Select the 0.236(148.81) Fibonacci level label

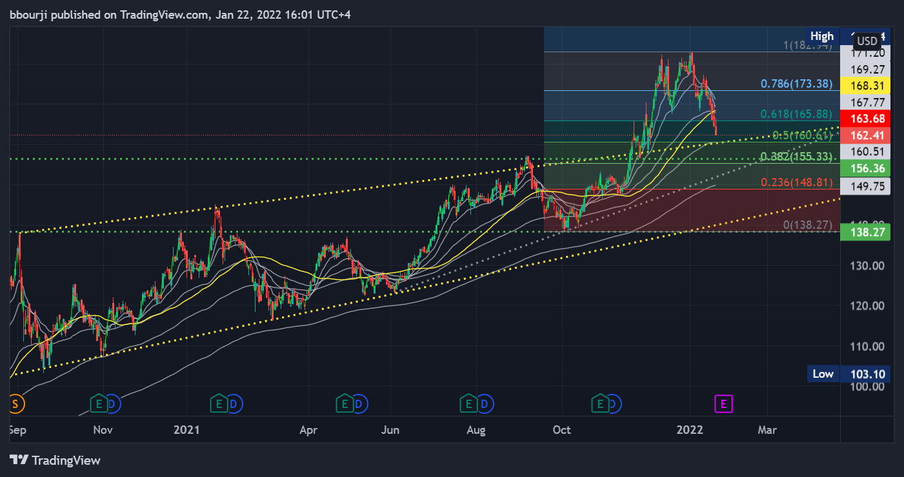(x=798, y=182)
